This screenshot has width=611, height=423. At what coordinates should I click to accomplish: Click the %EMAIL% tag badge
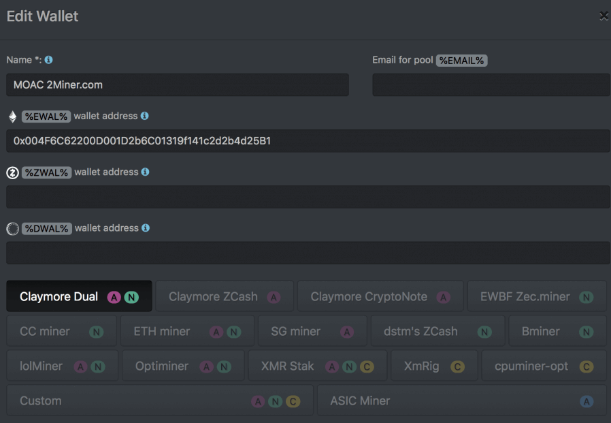[461, 61]
